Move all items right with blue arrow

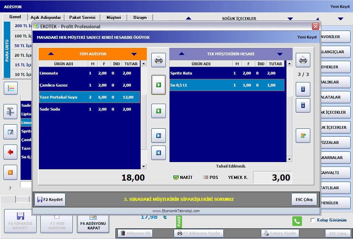click(159, 136)
